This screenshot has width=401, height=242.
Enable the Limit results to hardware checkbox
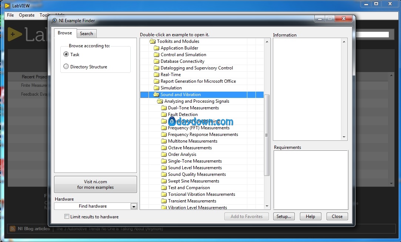click(67, 217)
